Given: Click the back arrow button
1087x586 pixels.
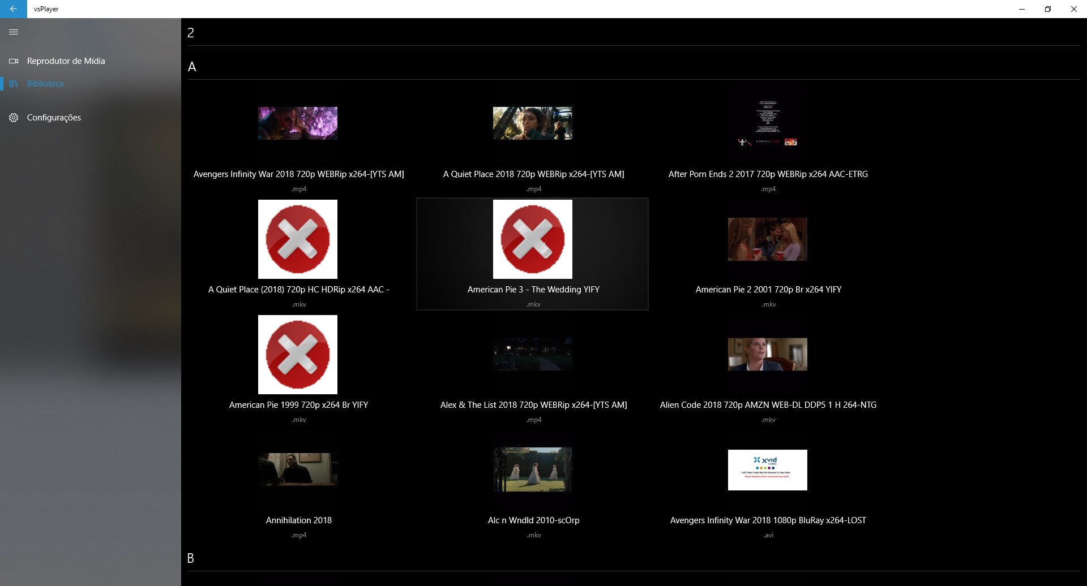Looking at the screenshot, I should [x=14, y=9].
